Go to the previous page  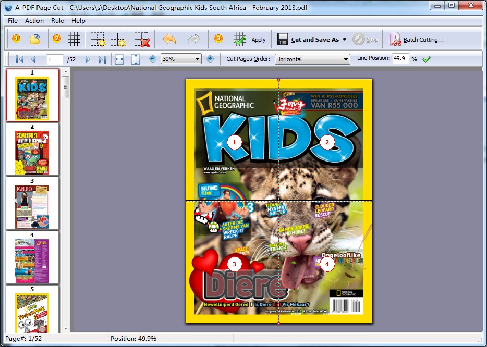33,59
